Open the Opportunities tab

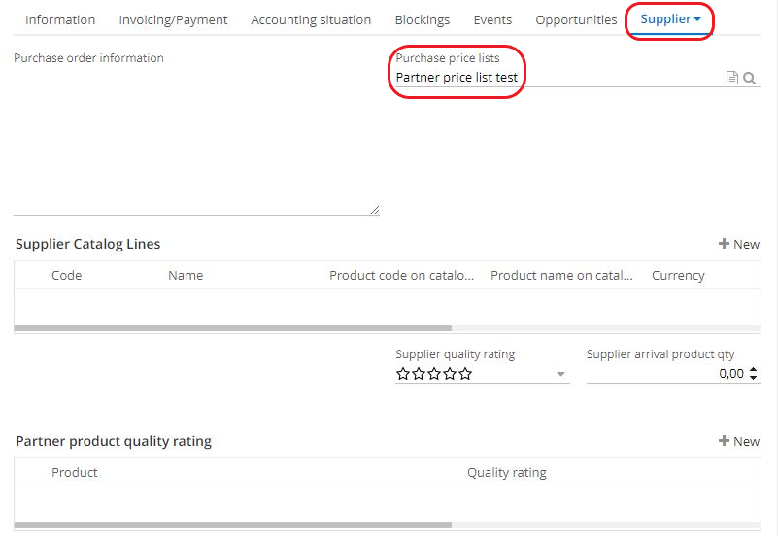pos(576,20)
